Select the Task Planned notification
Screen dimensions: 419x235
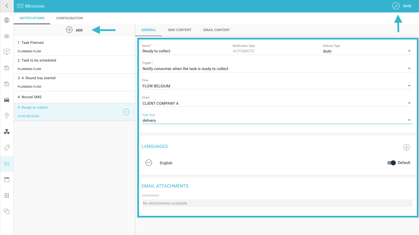tap(74, 47)
